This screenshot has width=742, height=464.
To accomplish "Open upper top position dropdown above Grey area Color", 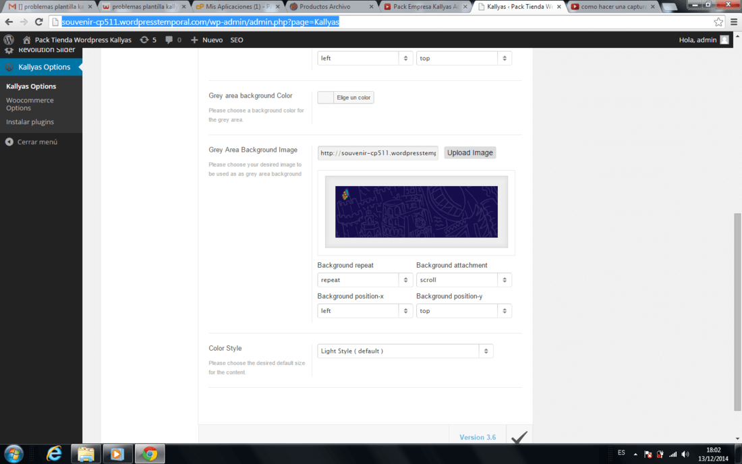I will click(464, 58).
